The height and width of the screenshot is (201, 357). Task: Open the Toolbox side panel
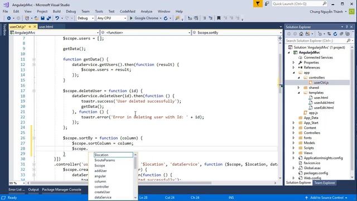[4, 30]
